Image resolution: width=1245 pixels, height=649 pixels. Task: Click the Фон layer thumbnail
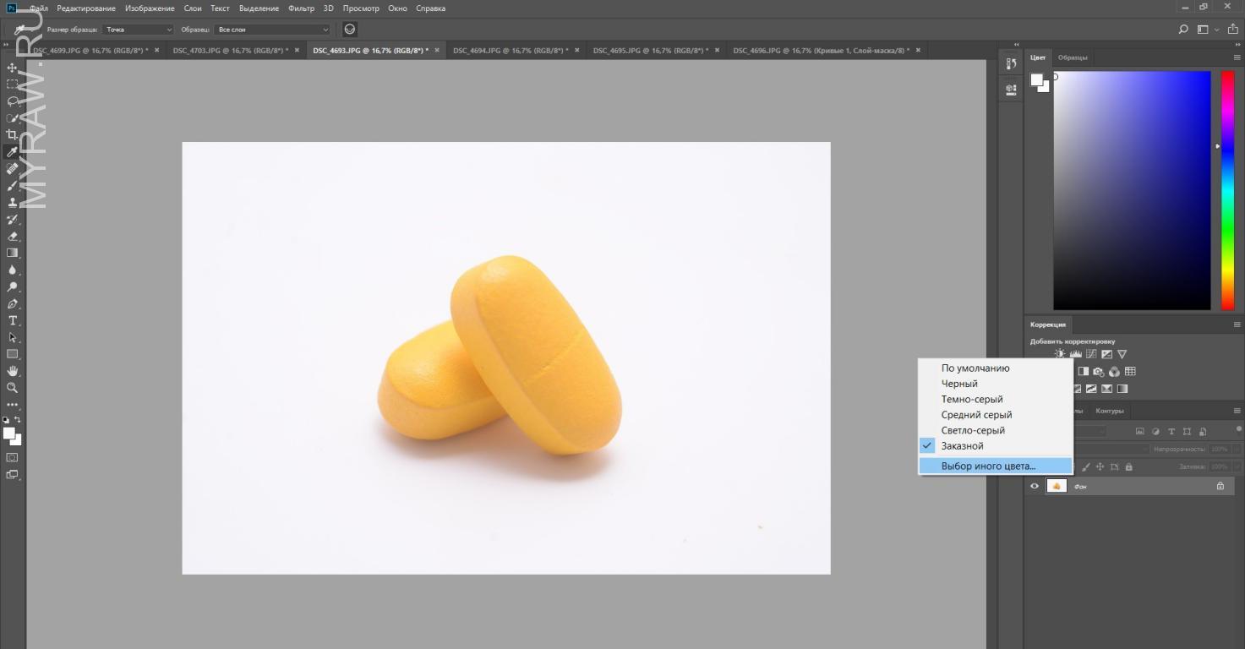[1057, 486]
